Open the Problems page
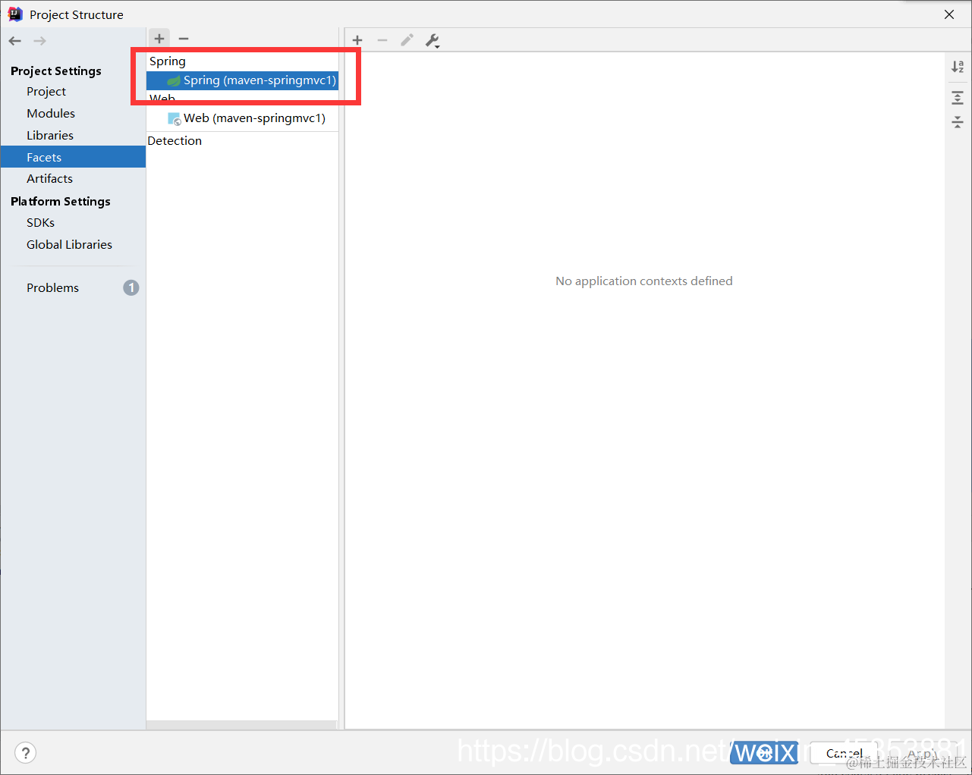Viewport: 972px width, 775px height. pos(53,287)
